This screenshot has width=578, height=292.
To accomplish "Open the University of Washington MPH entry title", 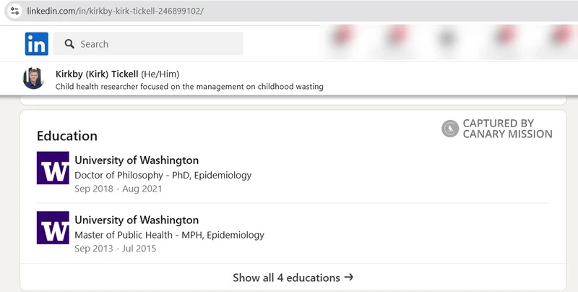I will (137, 220).
